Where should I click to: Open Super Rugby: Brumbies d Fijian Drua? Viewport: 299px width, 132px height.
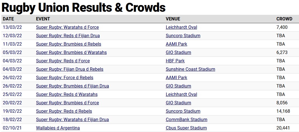click(72, 86)
